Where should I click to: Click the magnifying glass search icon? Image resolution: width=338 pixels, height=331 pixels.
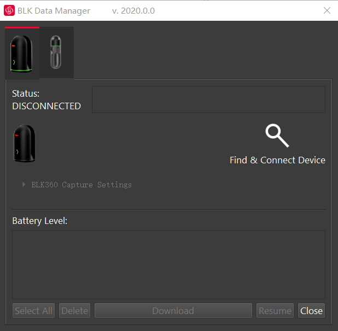(277, 135)
